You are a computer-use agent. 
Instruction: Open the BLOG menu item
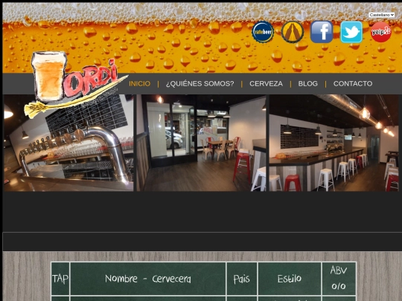click(308, 83)
